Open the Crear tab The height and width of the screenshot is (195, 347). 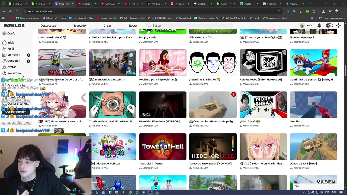(x=107, y=25)
